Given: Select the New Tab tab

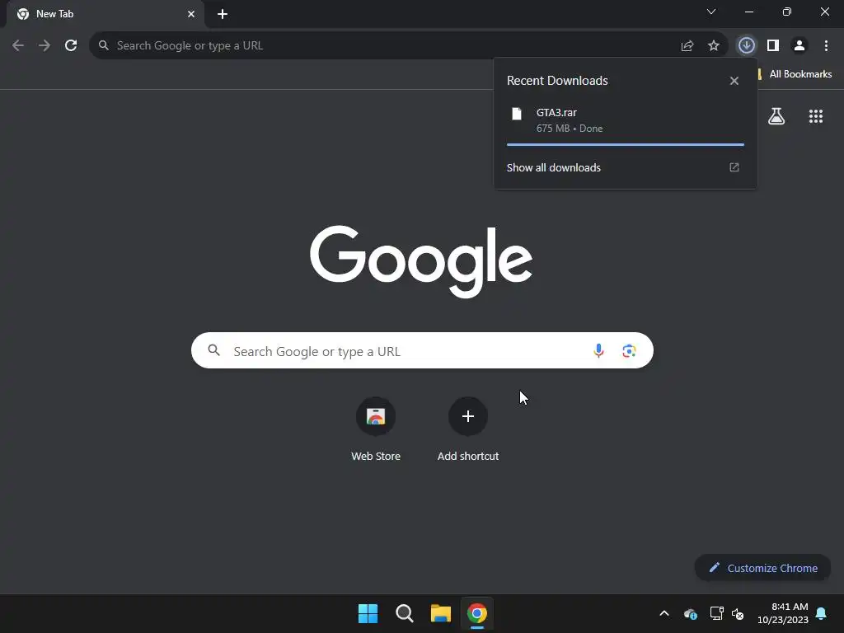Looking at the screenshot, I should click(105, 14).
